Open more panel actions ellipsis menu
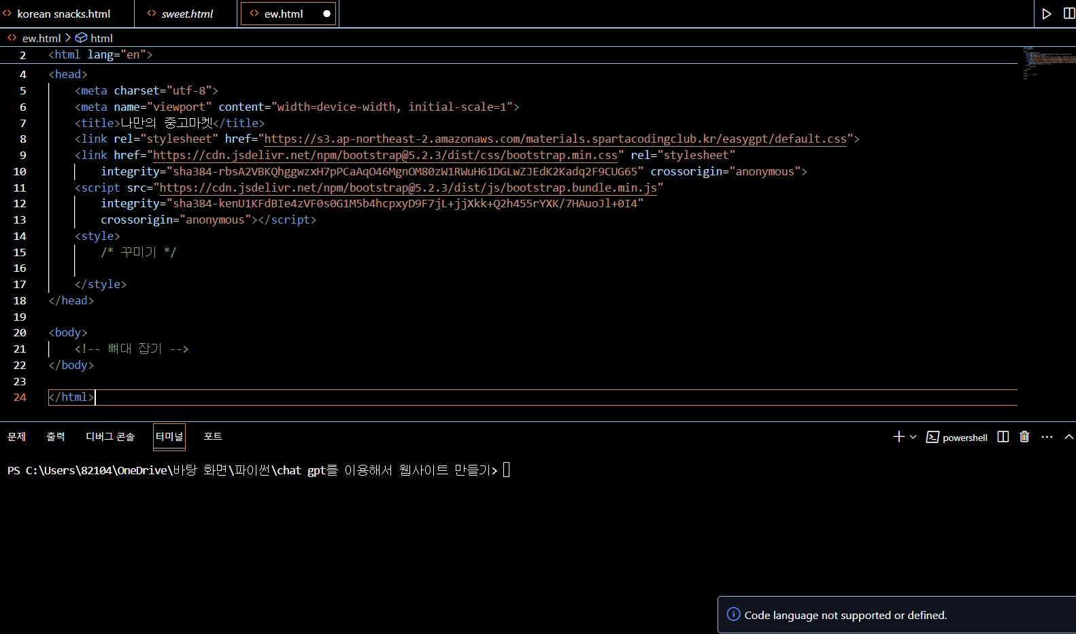1076x634 pixels. pyautogui.click(x=1047, y=437)
